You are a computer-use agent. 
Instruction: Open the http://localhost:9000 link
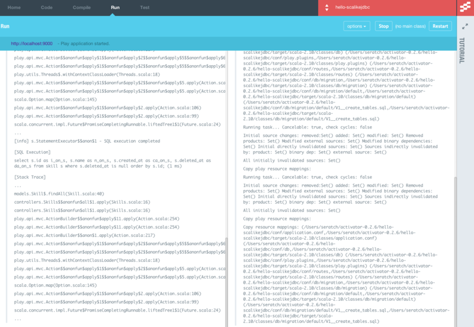pyautogui.click(x=32, y=43)
